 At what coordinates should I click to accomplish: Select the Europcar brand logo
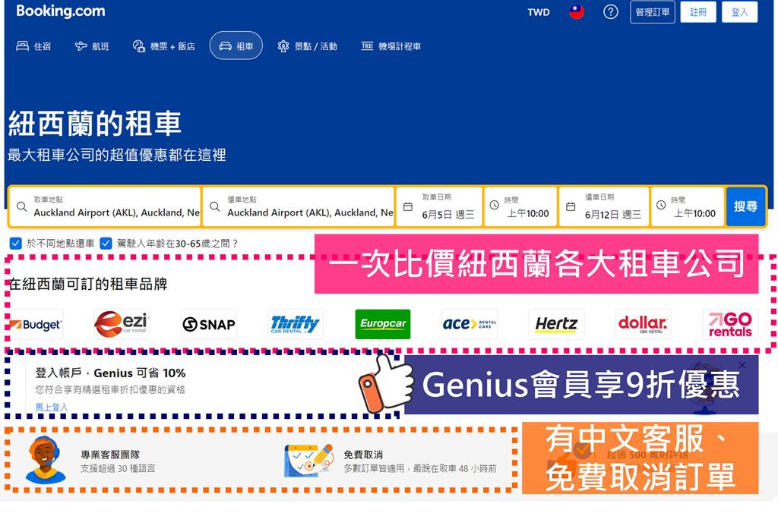click(383, 324)
